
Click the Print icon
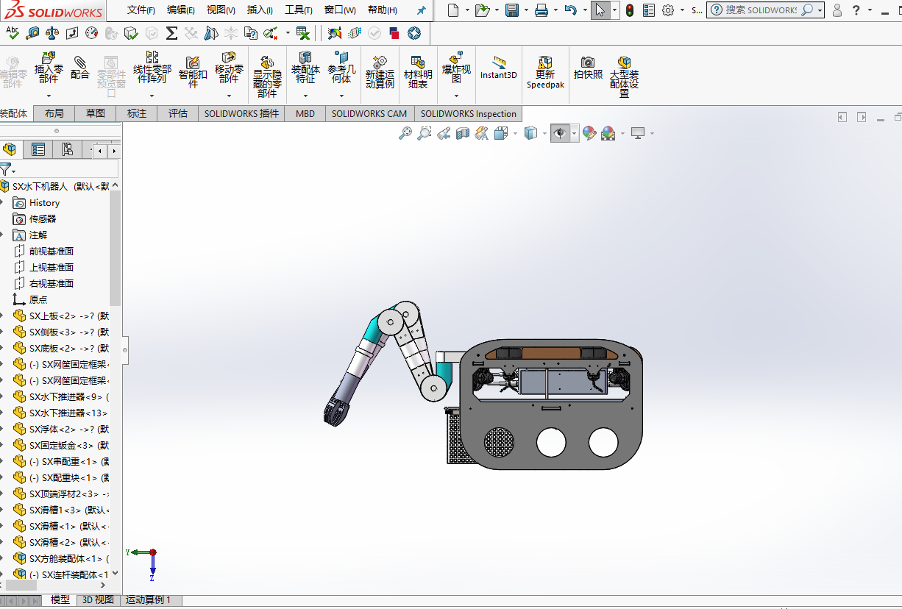coord(541,10)
